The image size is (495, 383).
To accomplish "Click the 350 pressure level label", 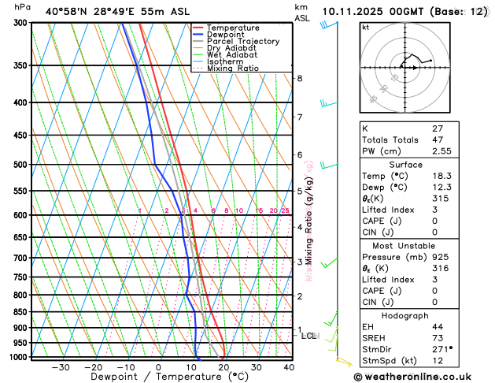I will point(22,65).
